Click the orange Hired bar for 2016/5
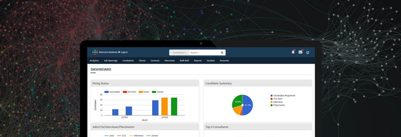Screen dimensions: 401x137 pos(165,107)
